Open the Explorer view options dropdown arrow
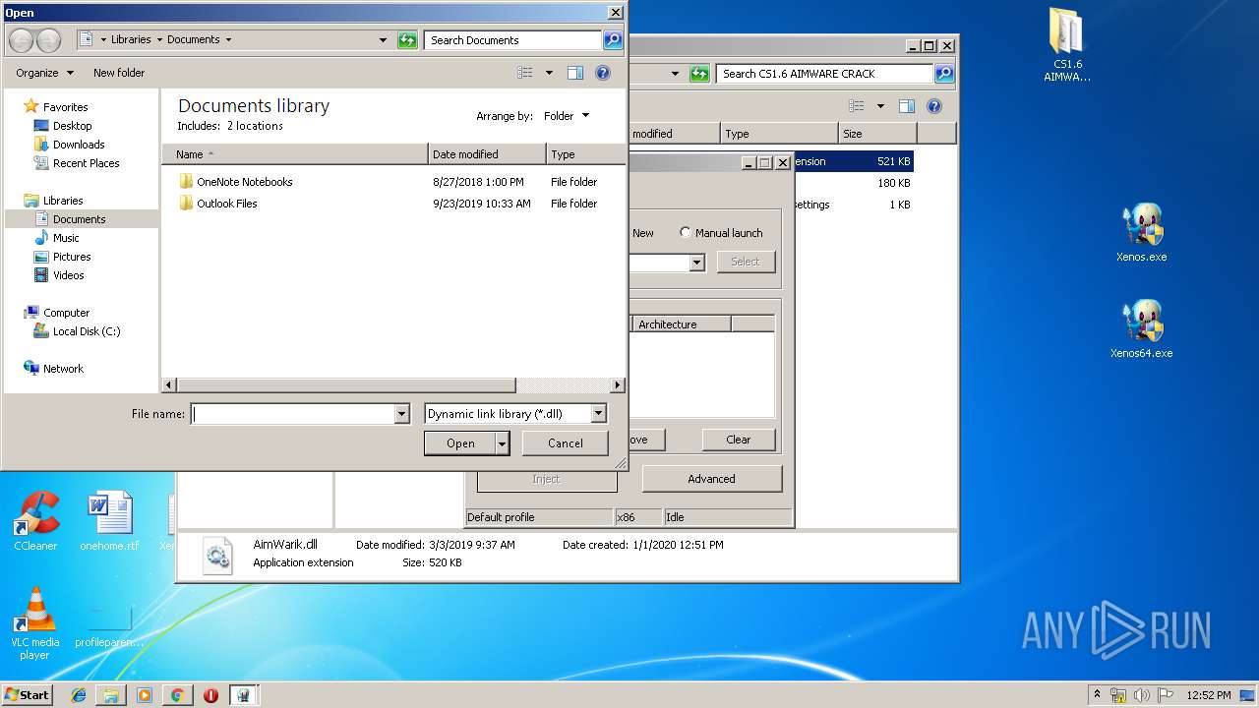Image resolution: width=1259 pixels, height=708 pixels. tap(880, 106)
